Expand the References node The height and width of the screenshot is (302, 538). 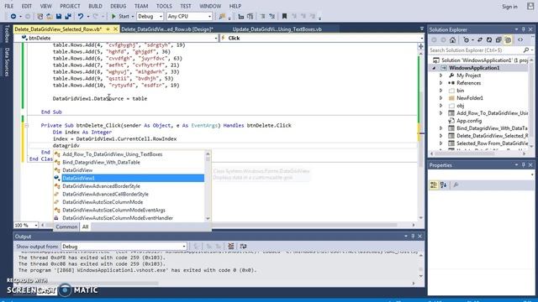point(441,83)
